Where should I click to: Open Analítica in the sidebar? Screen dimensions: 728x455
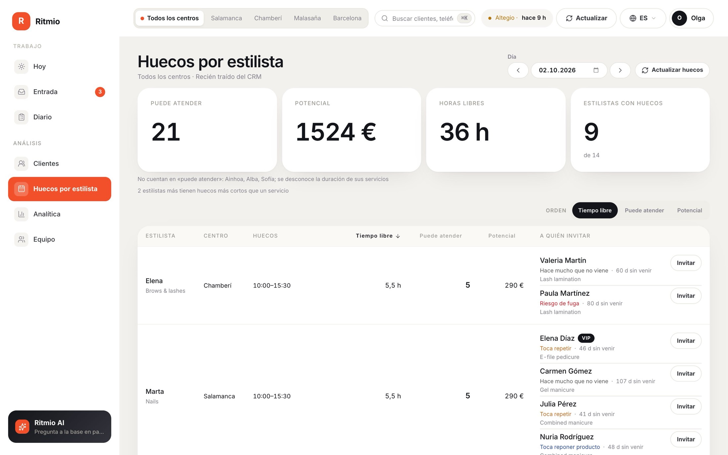[x=60, y=214]
